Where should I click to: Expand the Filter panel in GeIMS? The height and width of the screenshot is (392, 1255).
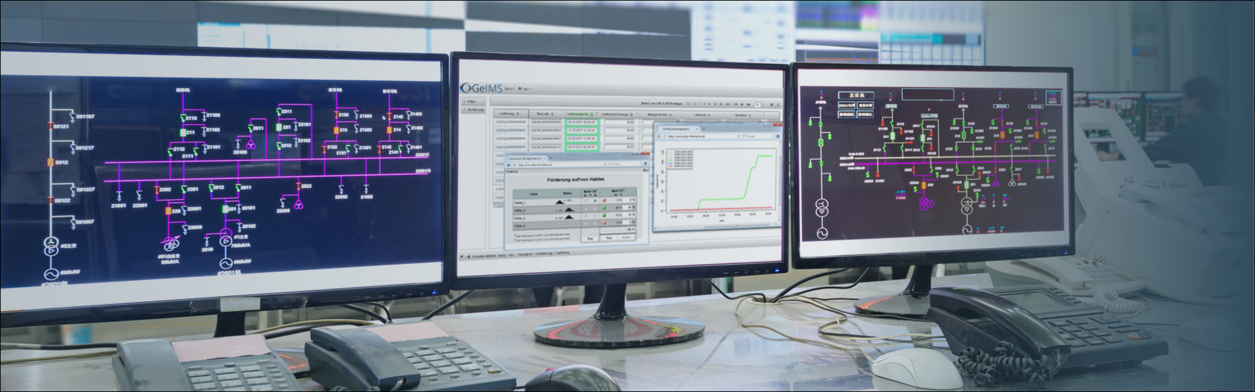[x=473, y=101]
